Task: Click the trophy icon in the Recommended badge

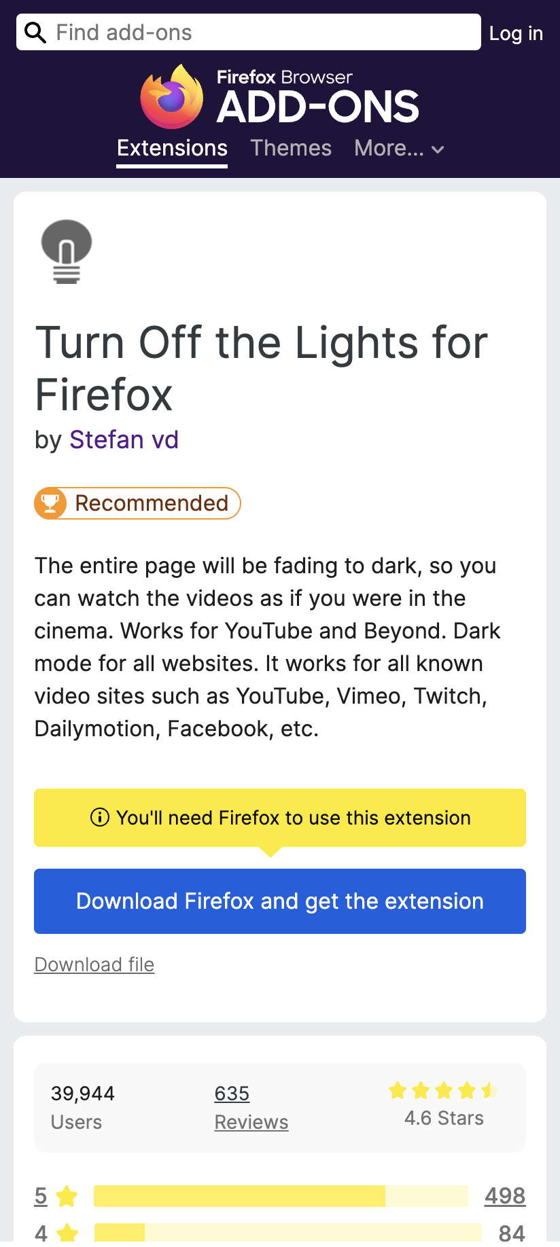Action: [x=50, y=503]
